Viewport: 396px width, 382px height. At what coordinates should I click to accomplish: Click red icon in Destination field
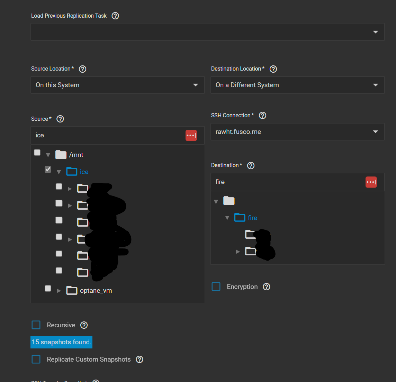[x=371, y=182]
